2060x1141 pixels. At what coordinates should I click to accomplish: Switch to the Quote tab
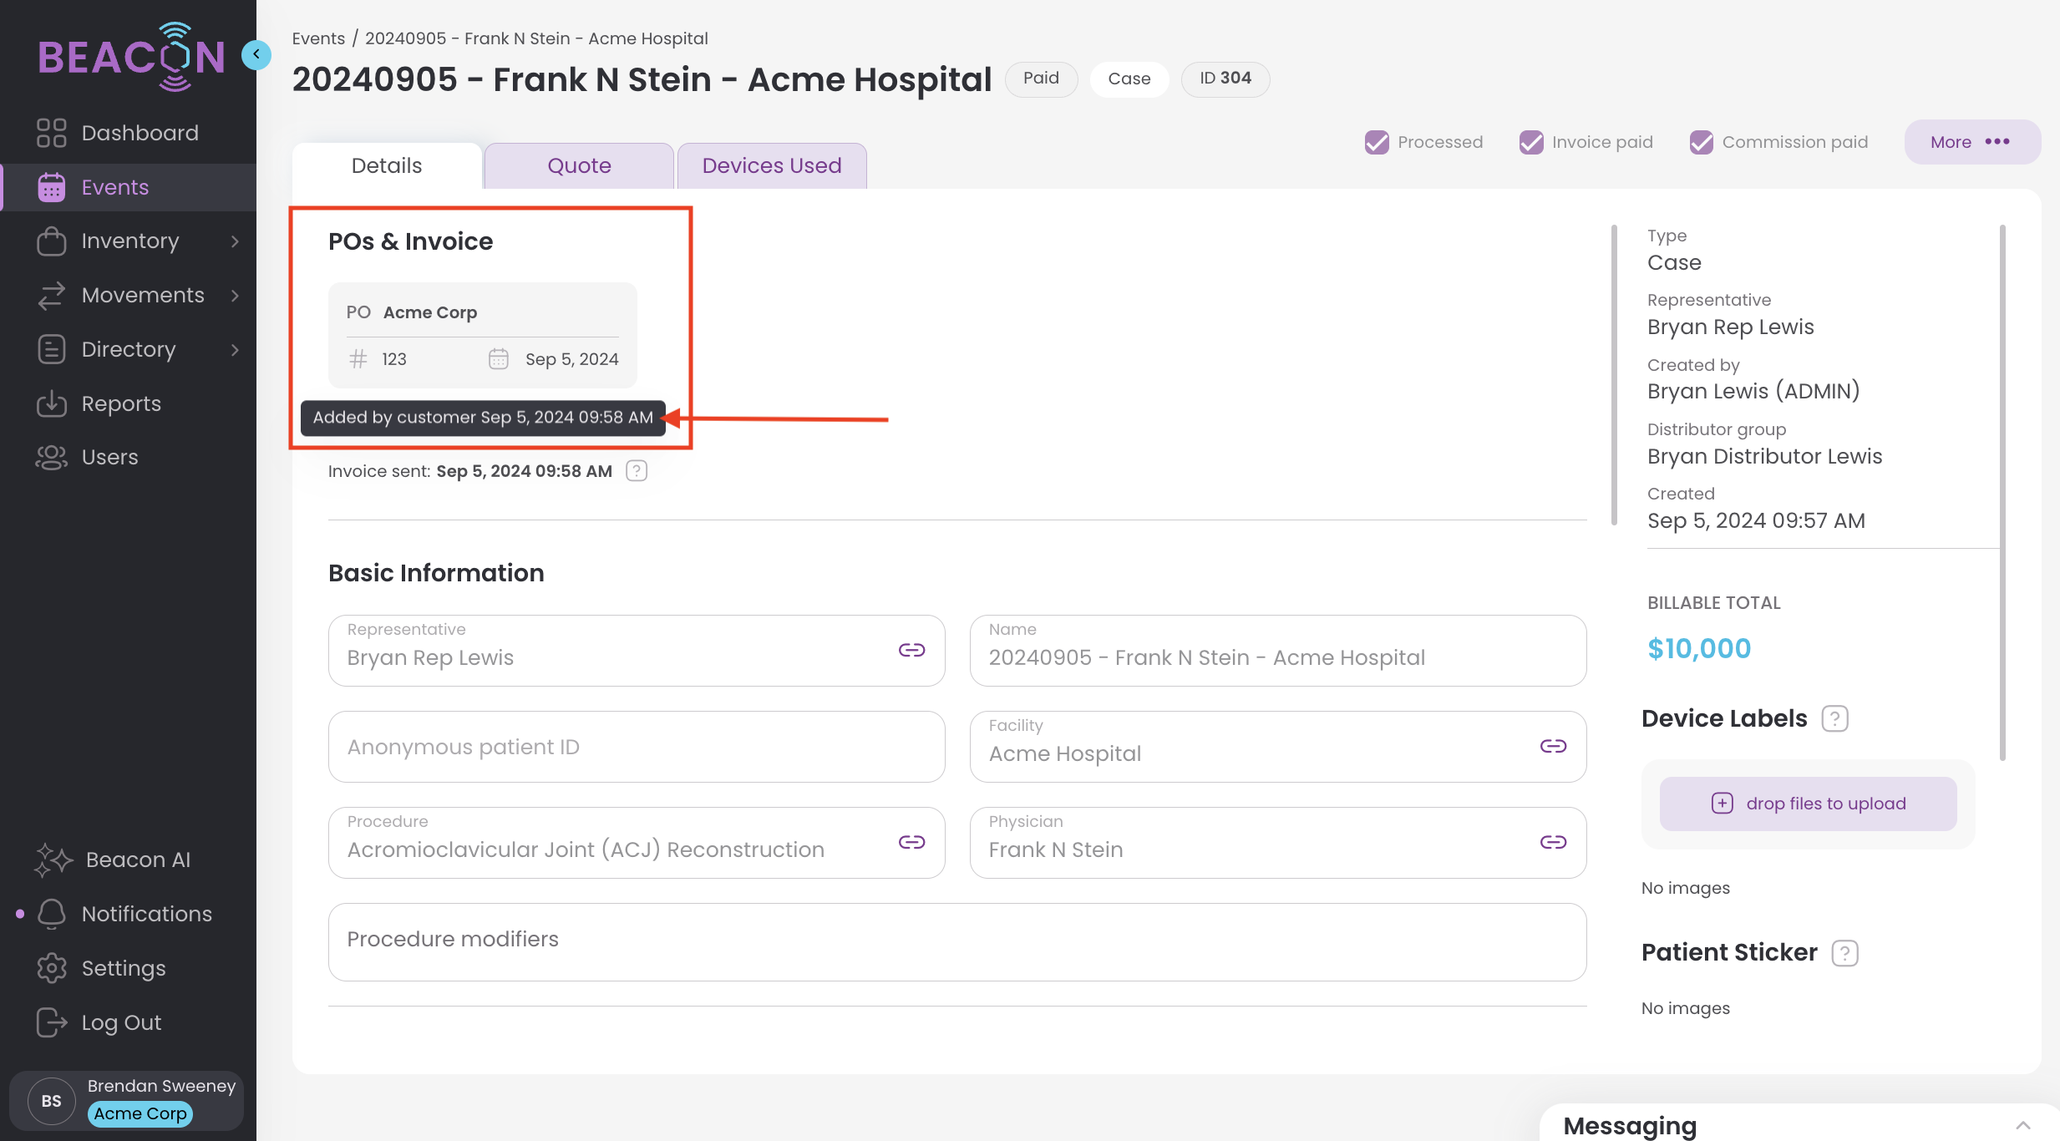coord(579,165)
